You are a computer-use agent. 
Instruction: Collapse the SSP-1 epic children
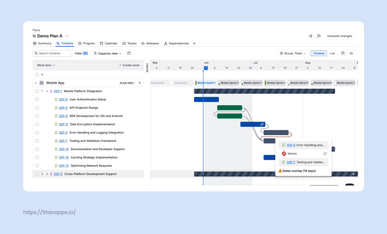tap(47, 91)
